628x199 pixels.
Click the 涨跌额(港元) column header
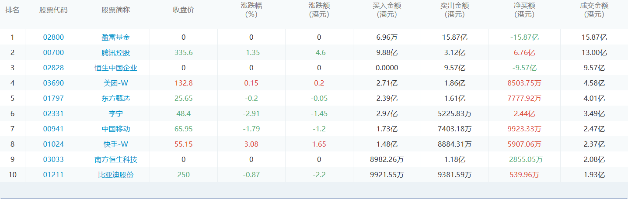pyautogui.click(x=319, y=10)
